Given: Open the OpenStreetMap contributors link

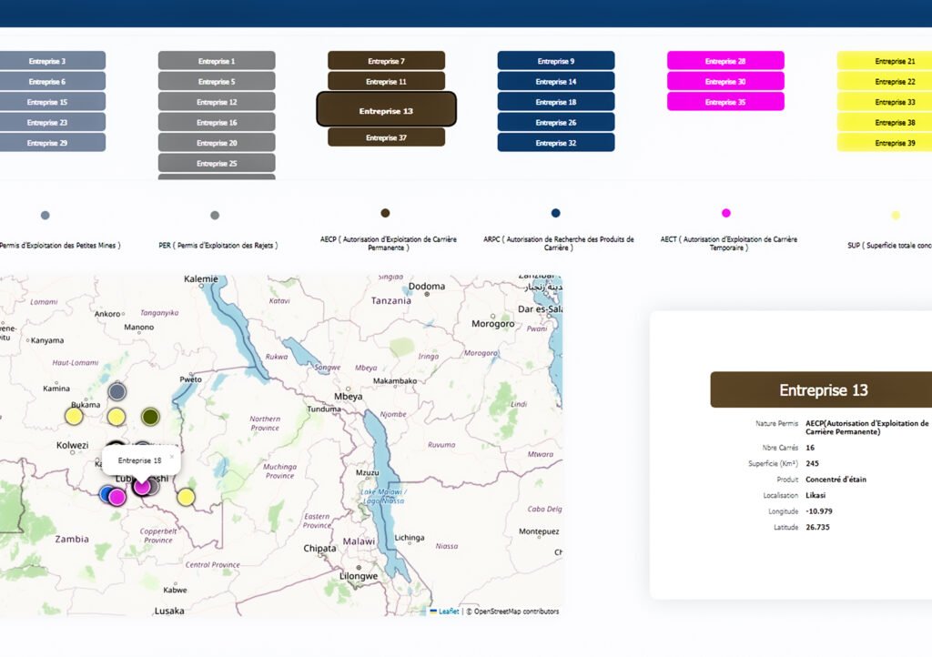Looking at the screenshot, I should (516, 611).
